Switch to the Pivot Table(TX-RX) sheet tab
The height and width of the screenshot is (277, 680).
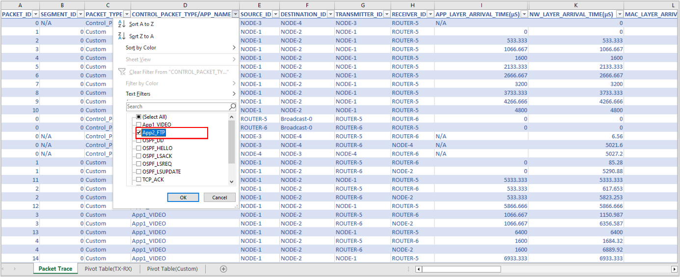coord(108,269)
